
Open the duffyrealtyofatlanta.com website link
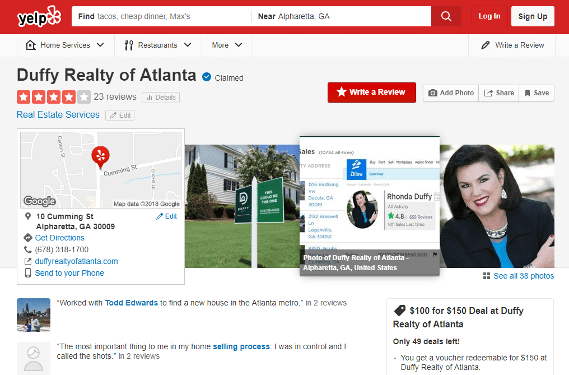point(76,261)
